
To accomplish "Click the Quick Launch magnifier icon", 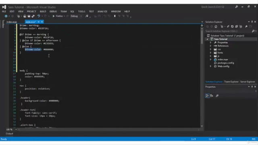I will [x=237, y=7].
